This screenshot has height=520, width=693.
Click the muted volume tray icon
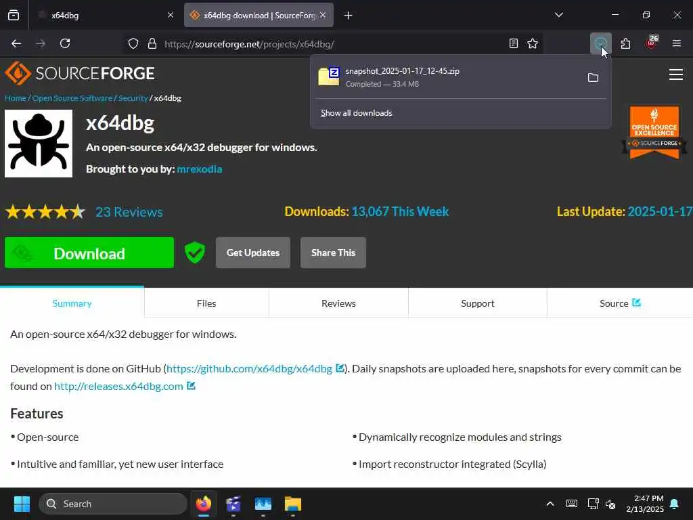tap(610, 504)
